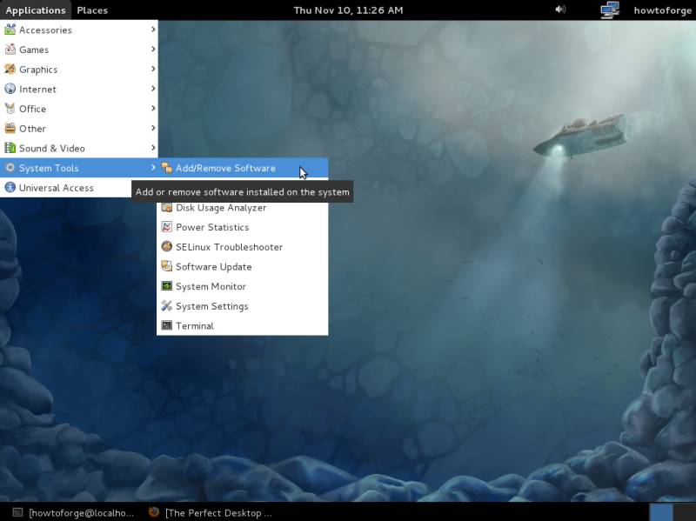696x521 pixels.
Task: Switch to The Perfect Desktop browser window
Action: pyautogui.click(x=211, y=512)
